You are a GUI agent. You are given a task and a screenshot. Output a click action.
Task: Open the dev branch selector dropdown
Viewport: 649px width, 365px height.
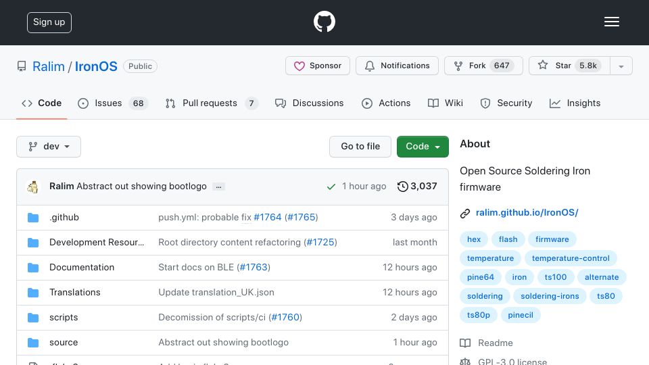coord(49,147)
